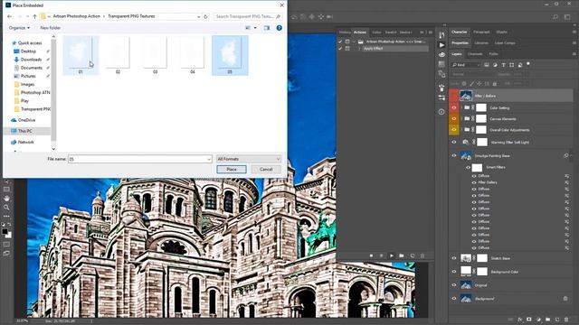
Task: Click the Place button
Action: pyautogui.click(x=232, y=169)
